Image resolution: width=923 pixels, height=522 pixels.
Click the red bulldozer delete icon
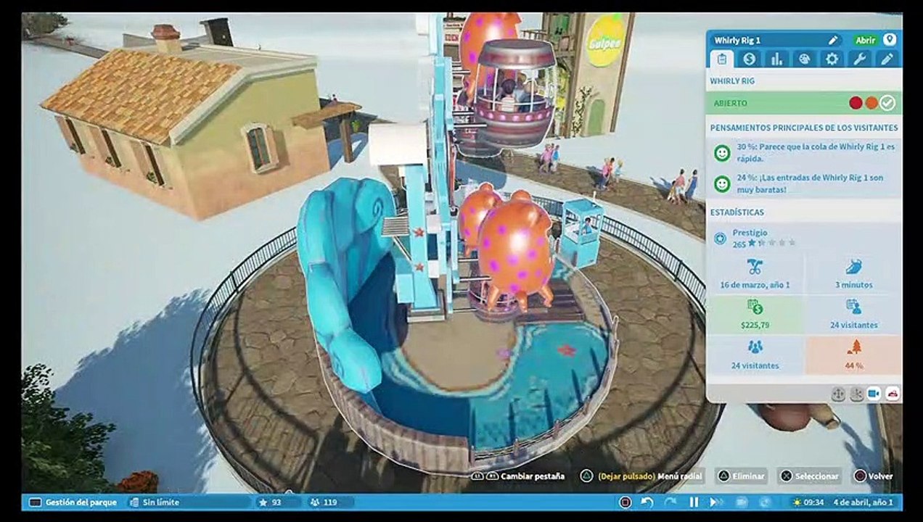[x=892, y=394]
